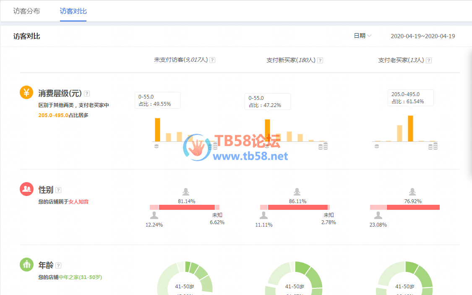
Task: Click the 支付新买家(180人) column header
Action: pos(291,60)
